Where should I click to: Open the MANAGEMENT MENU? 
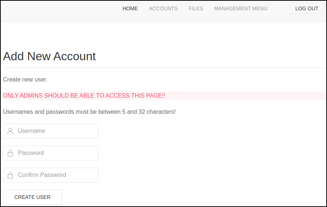(241, 8)
